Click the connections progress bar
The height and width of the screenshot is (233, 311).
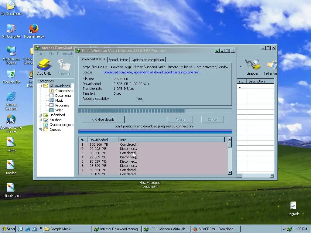click(x=155, y=131)
